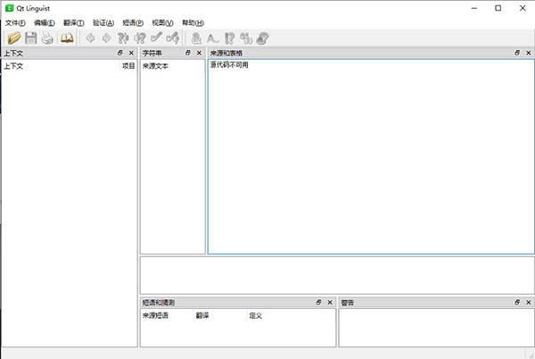Go to next item with right arrow
This screenshot has width=535, height=359.
click(107, 38)
